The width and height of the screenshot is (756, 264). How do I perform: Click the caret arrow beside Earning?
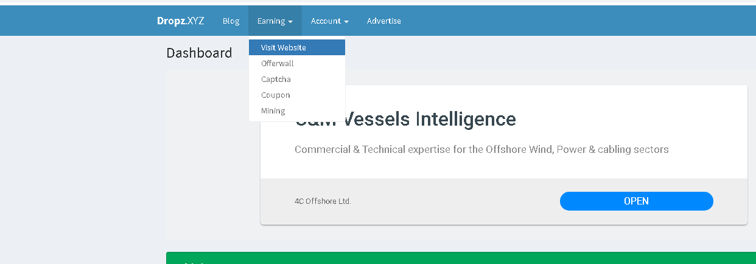tap(291, 22)
